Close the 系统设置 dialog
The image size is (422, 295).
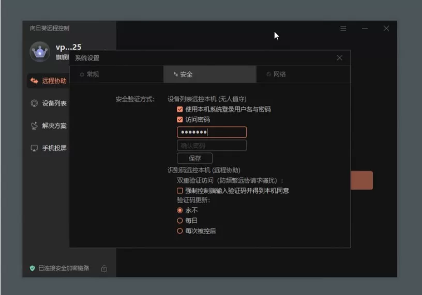[x=340, y=58]
